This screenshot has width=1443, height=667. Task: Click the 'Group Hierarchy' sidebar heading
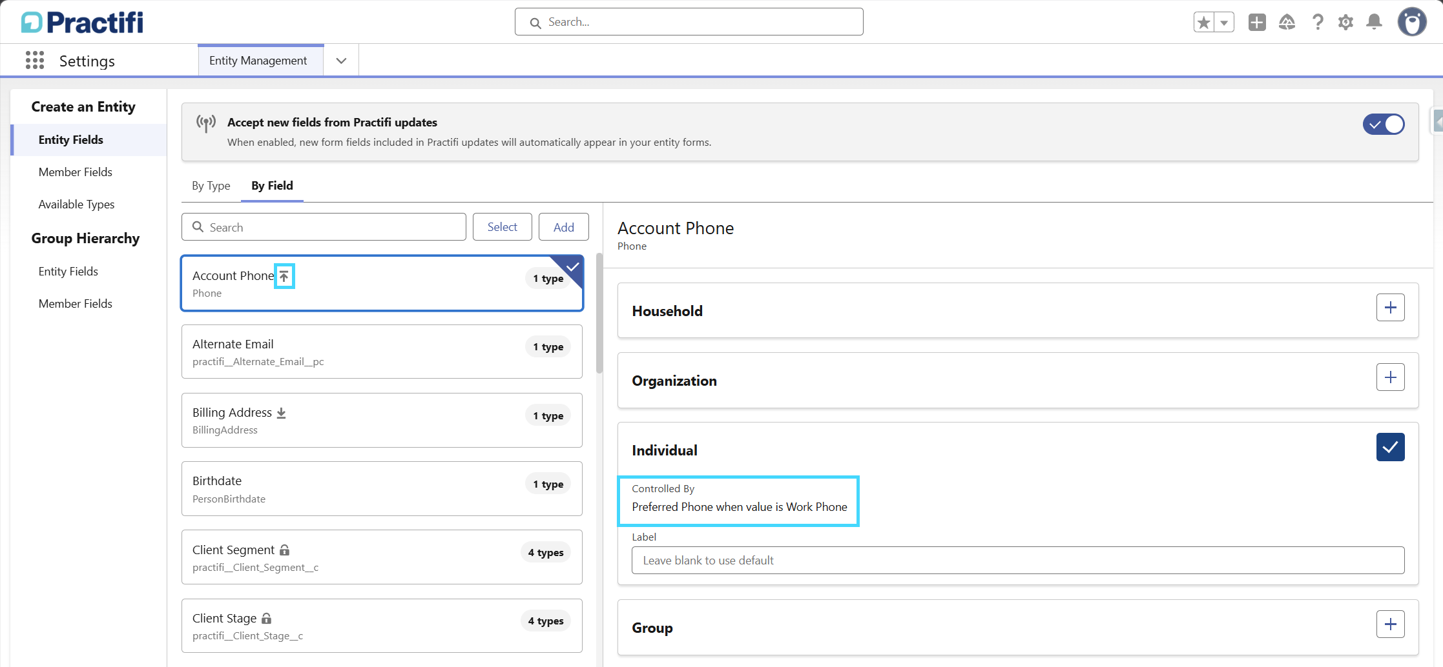tap(85, 239)
